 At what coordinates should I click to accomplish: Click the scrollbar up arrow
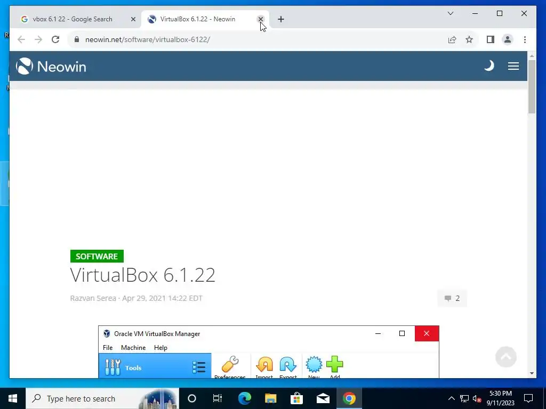point(532,55)
